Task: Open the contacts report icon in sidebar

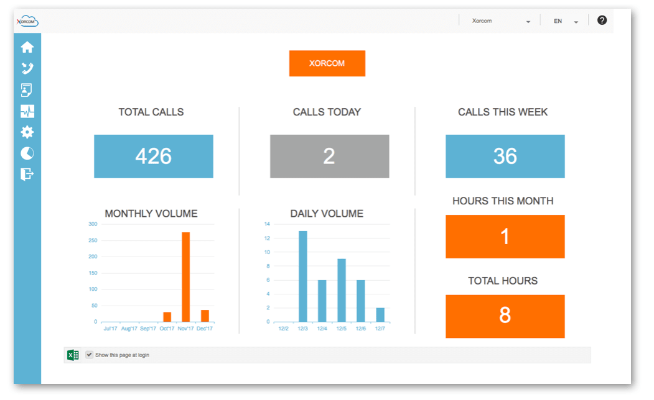Action: click(26, 90)
